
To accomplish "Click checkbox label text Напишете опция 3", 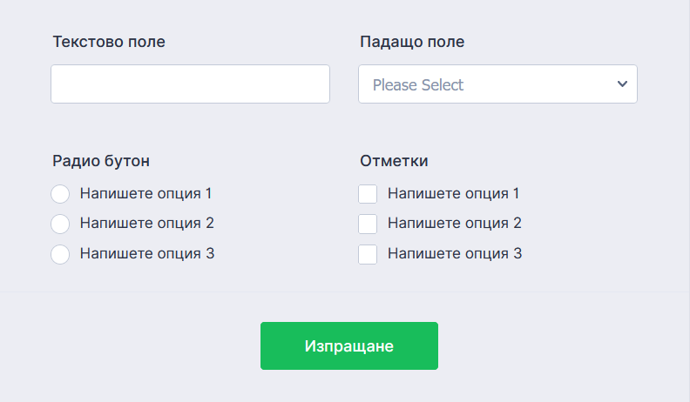I will pyautogui.click(x=454, y=253).
